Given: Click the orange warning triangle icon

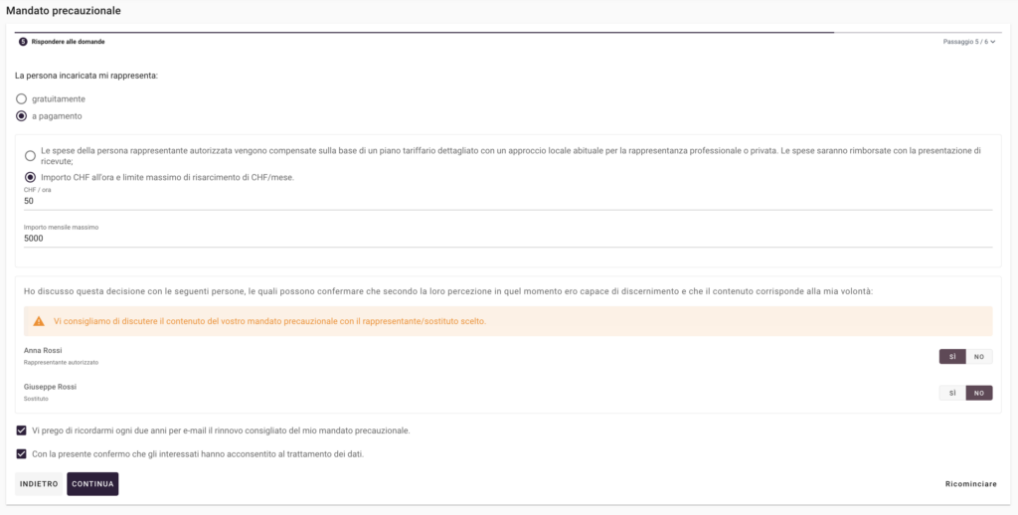Looking at the screenshot, I should point(39,321).
